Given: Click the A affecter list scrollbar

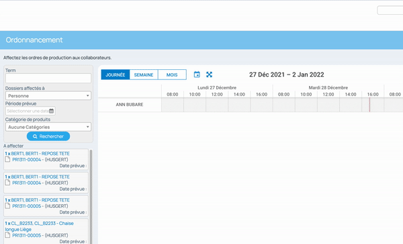Looking at the screenshot, I should point(91,197).
